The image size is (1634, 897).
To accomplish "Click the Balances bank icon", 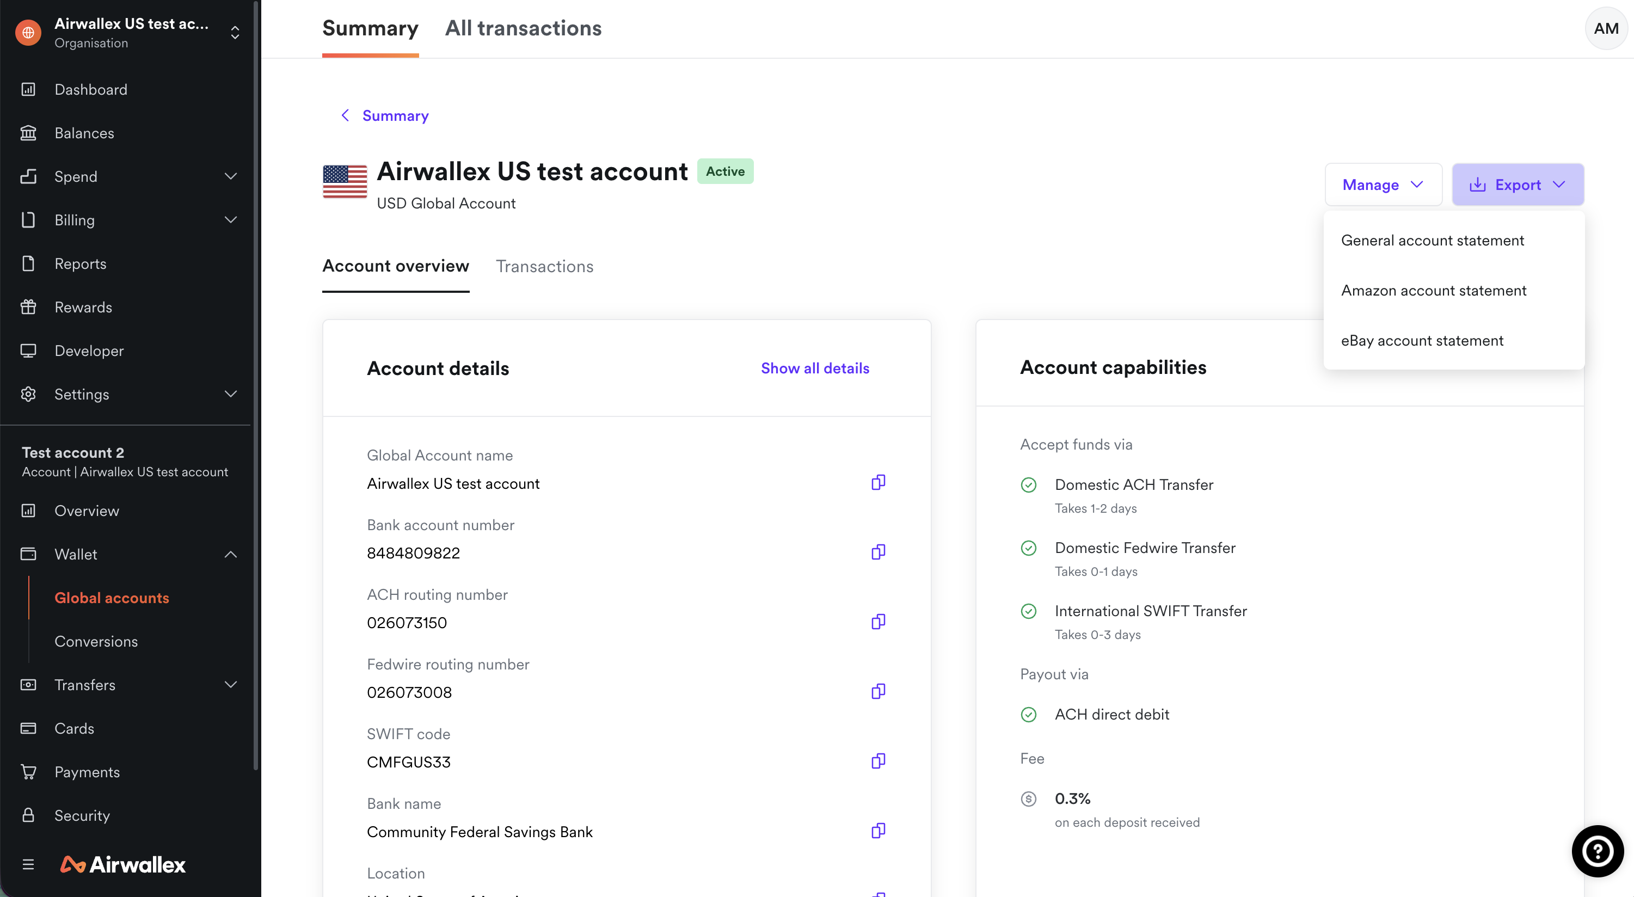I will tap(28, 133).
